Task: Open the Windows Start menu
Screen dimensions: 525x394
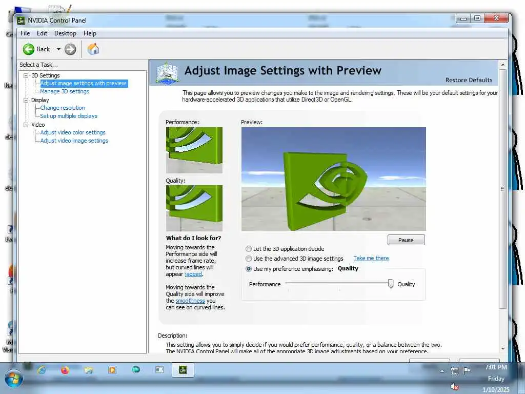Action: pyautogui.click(x=14, y=379)
